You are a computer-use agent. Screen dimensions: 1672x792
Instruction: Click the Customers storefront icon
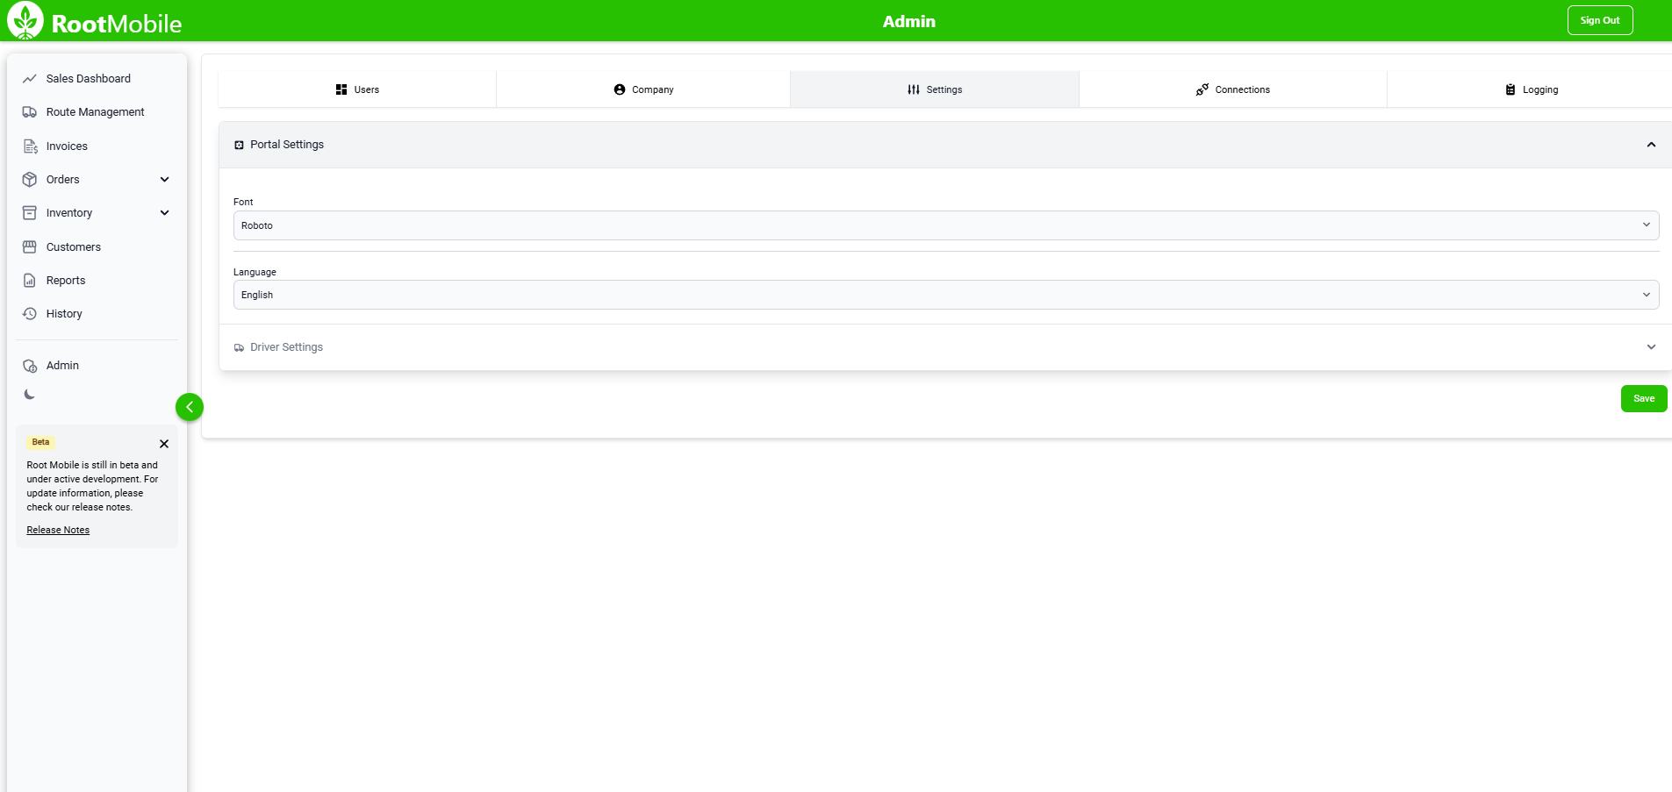point(30,247)
